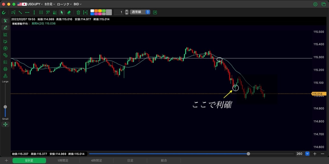Activate the arrow pointer selection tool
Image resolution: width=329 pixels, height=164 pixels.
[x=62, y=12]
